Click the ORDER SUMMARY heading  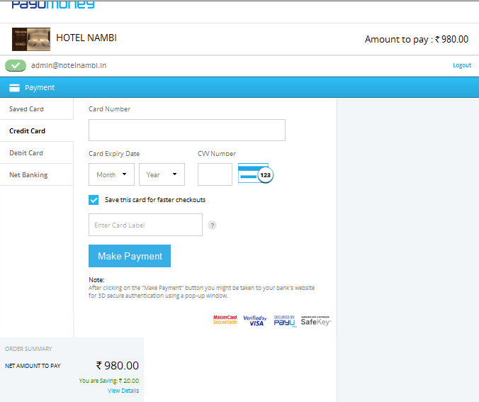(x=28, y=349)
